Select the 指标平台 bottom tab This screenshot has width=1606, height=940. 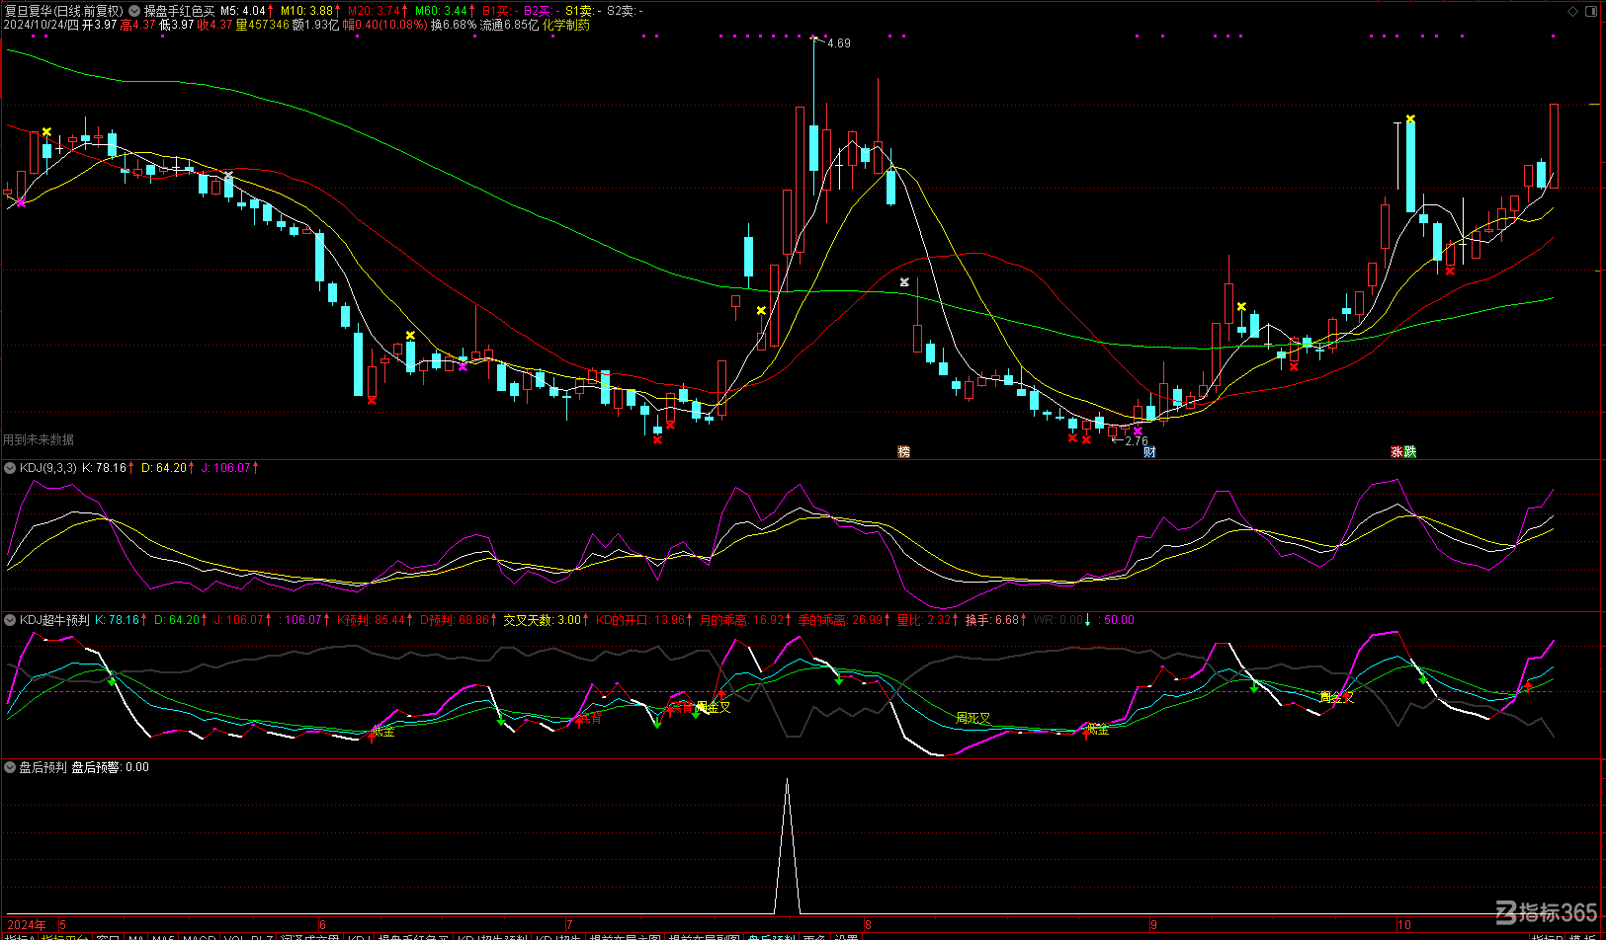click(66, 937)
